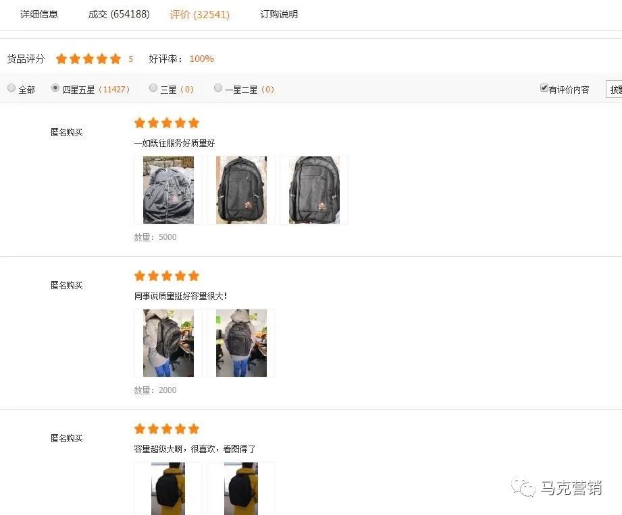Screen dimensions: 622x515
Task: Switch to the 详细信息 tab
Action: (x=39, y=13)
